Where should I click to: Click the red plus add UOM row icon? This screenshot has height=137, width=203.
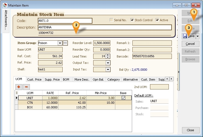tap(19, 87)
